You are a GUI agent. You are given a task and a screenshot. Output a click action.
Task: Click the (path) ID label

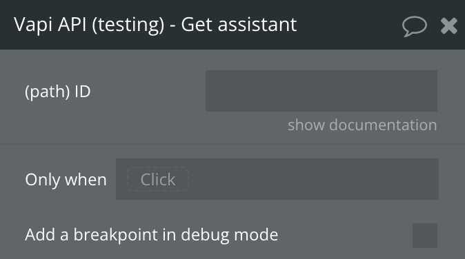(58, 92)
